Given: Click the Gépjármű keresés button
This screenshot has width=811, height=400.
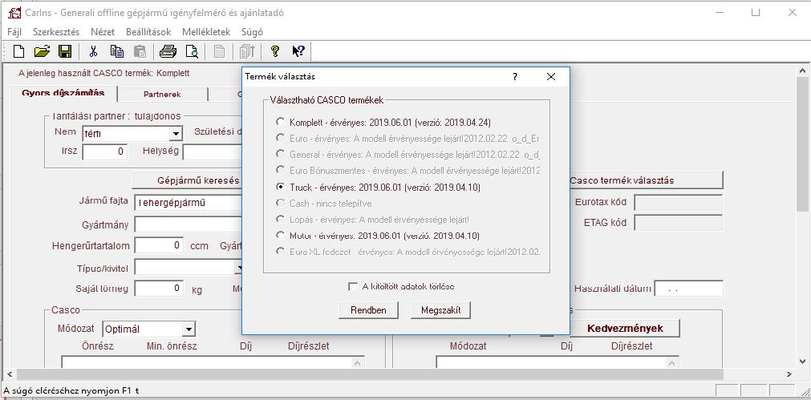Looking at the screenshot, I should [x=187, y=180].
